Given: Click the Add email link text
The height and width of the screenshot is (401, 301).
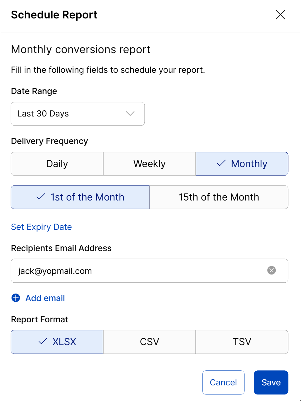Looking at the screenshot, I should (x=45, y=298).
